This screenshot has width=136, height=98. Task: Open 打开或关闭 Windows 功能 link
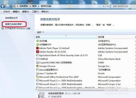(x=18, y=28)
